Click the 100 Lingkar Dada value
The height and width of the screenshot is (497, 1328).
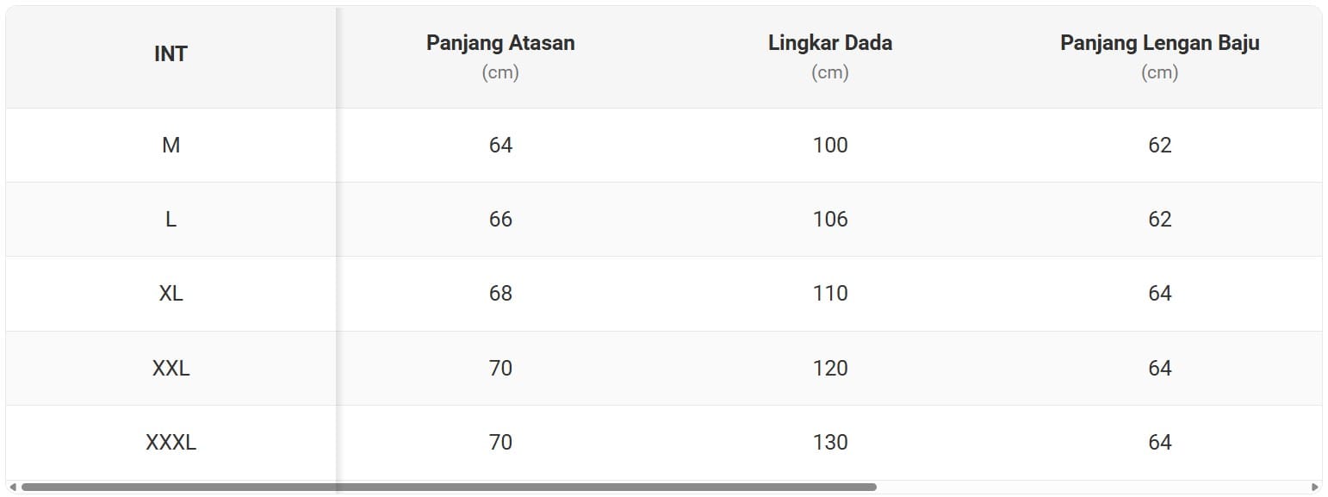click(830, 146)
